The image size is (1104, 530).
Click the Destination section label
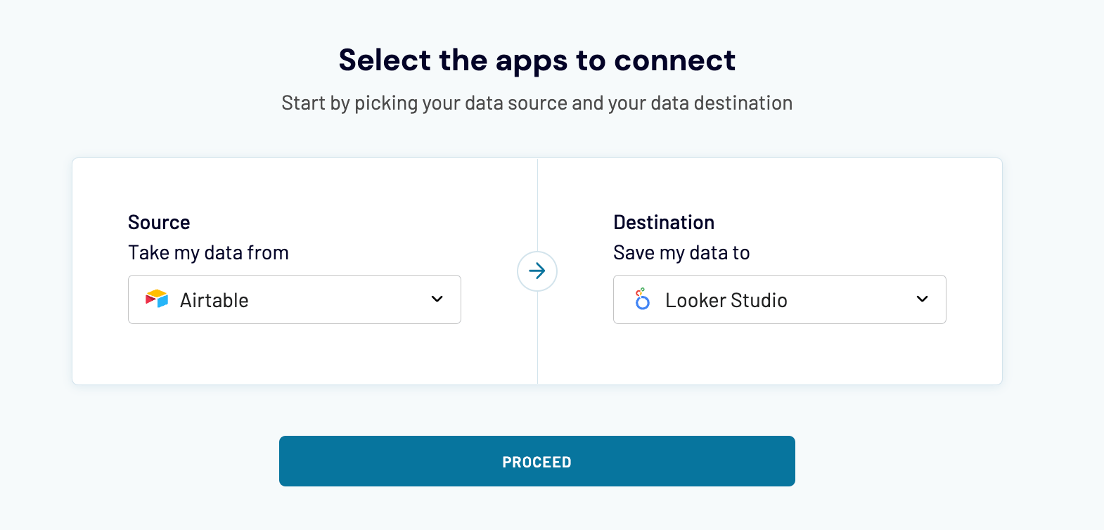coord(664,222)
